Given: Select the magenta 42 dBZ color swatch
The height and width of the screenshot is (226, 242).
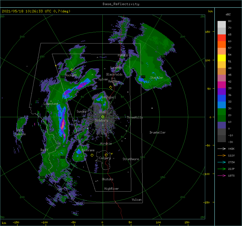Looking at the screenshot, I should 222,85.
